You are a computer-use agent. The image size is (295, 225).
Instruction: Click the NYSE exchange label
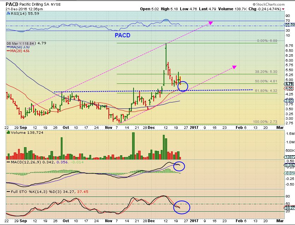(x=56, y=4)
